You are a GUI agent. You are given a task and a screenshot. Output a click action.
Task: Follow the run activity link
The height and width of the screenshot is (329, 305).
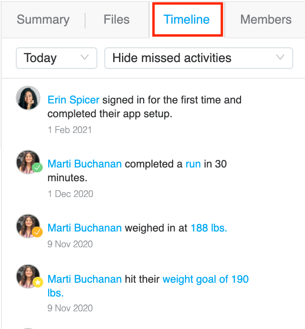click(193, 164)
